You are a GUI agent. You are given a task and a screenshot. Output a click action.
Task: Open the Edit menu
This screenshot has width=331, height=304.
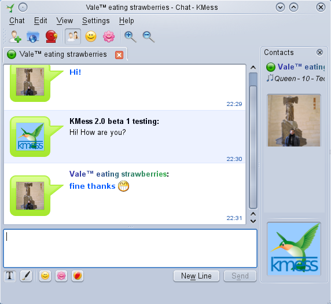tap(41, 21)
